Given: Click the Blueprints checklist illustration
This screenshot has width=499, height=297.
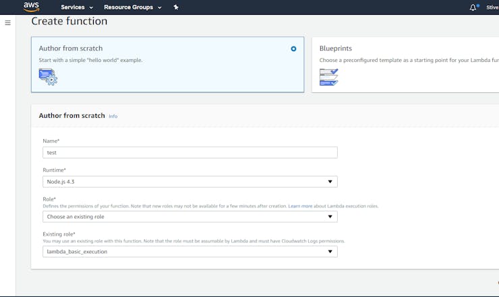Looking at the screenshot, I should 328,77.
